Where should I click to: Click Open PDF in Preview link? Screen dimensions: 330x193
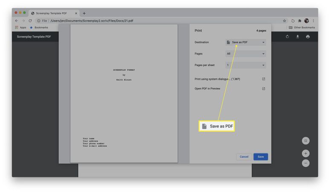207,88
